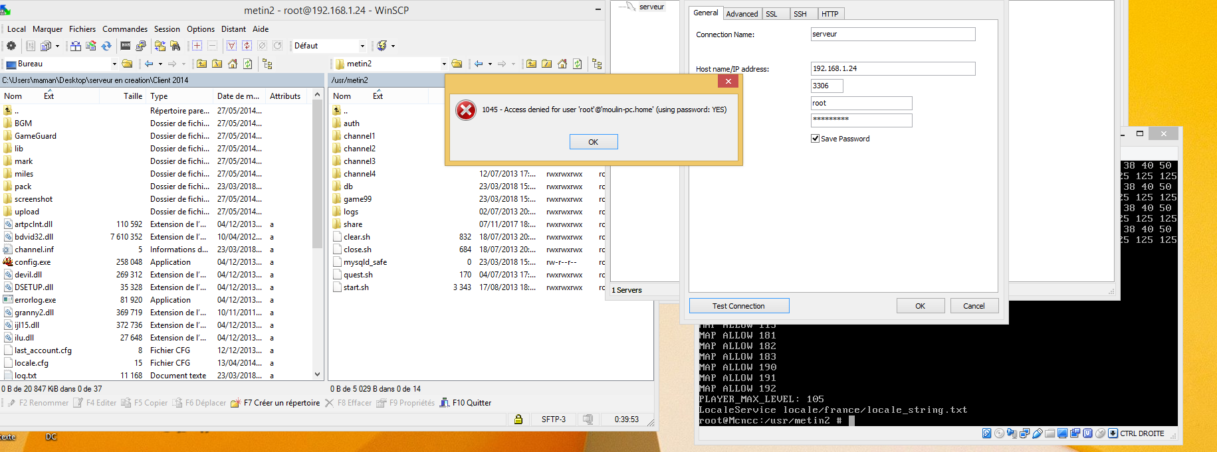Image resolution: width=1217 pixels, height=452 pixels.
Task: Select the GameGuard folder in local panel
Action: pyautogui.click(x=35, y=136)
